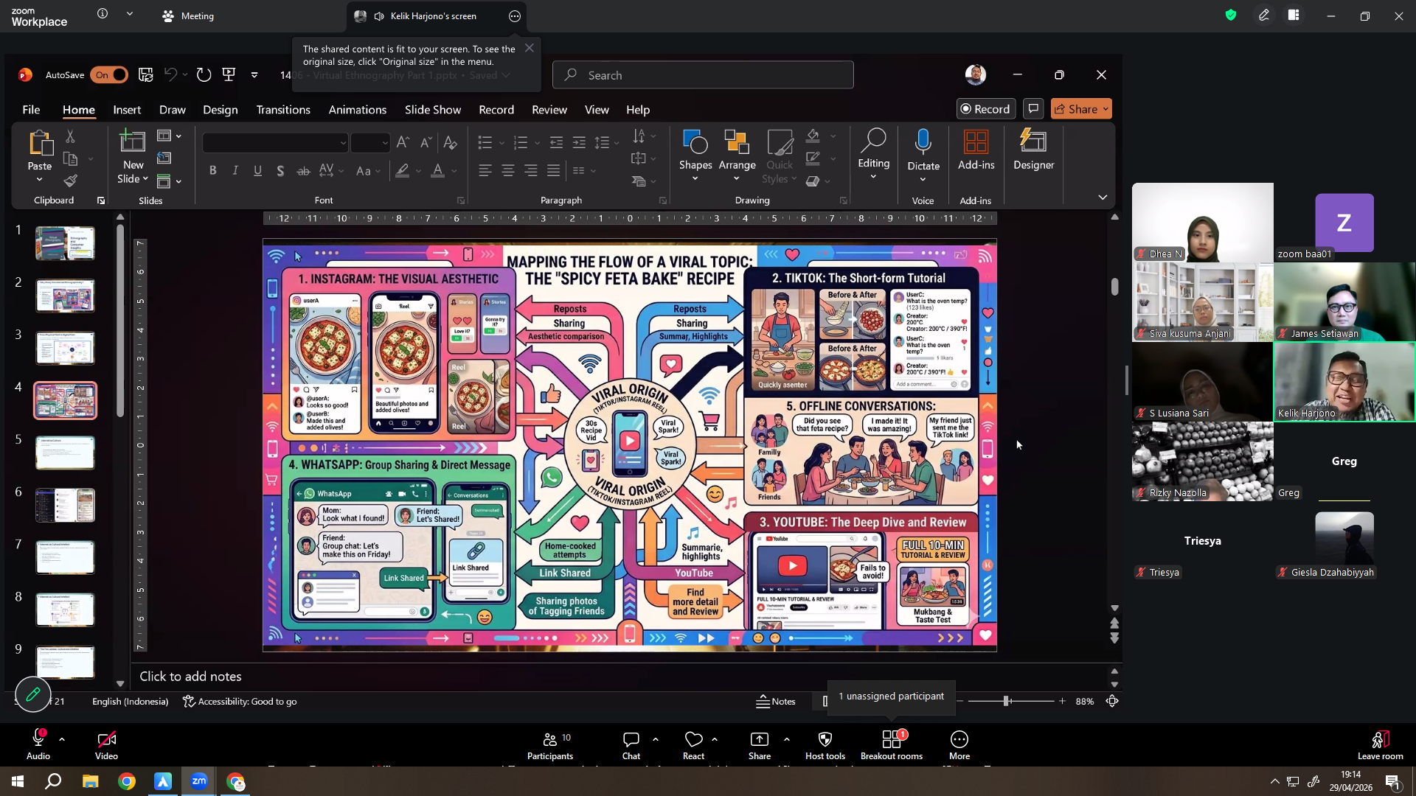Toggle the Notes pane in status bar
The height and width of the screenshot is (796, 1416).
776,702
